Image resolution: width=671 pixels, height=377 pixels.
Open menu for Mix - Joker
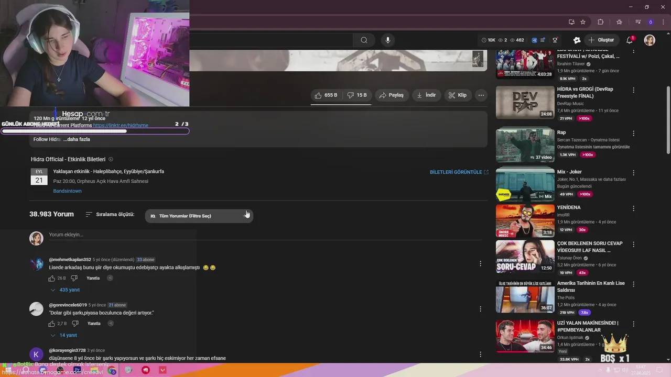633,173
